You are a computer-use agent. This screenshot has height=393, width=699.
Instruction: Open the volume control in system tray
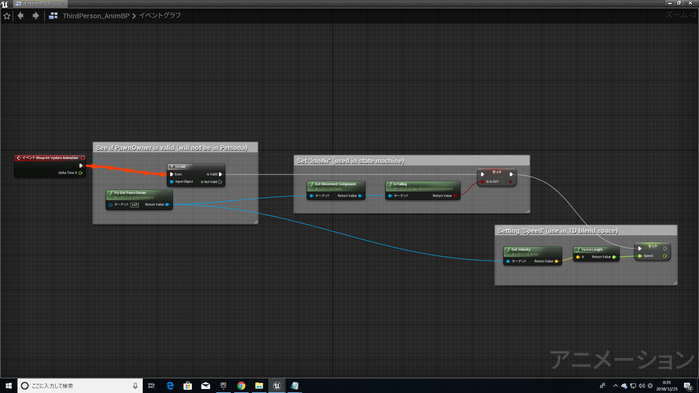coord(642,386)
